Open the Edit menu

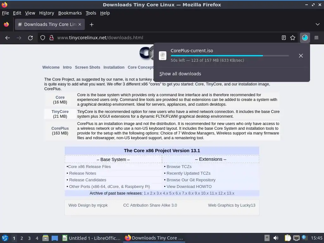click(17, 13)
